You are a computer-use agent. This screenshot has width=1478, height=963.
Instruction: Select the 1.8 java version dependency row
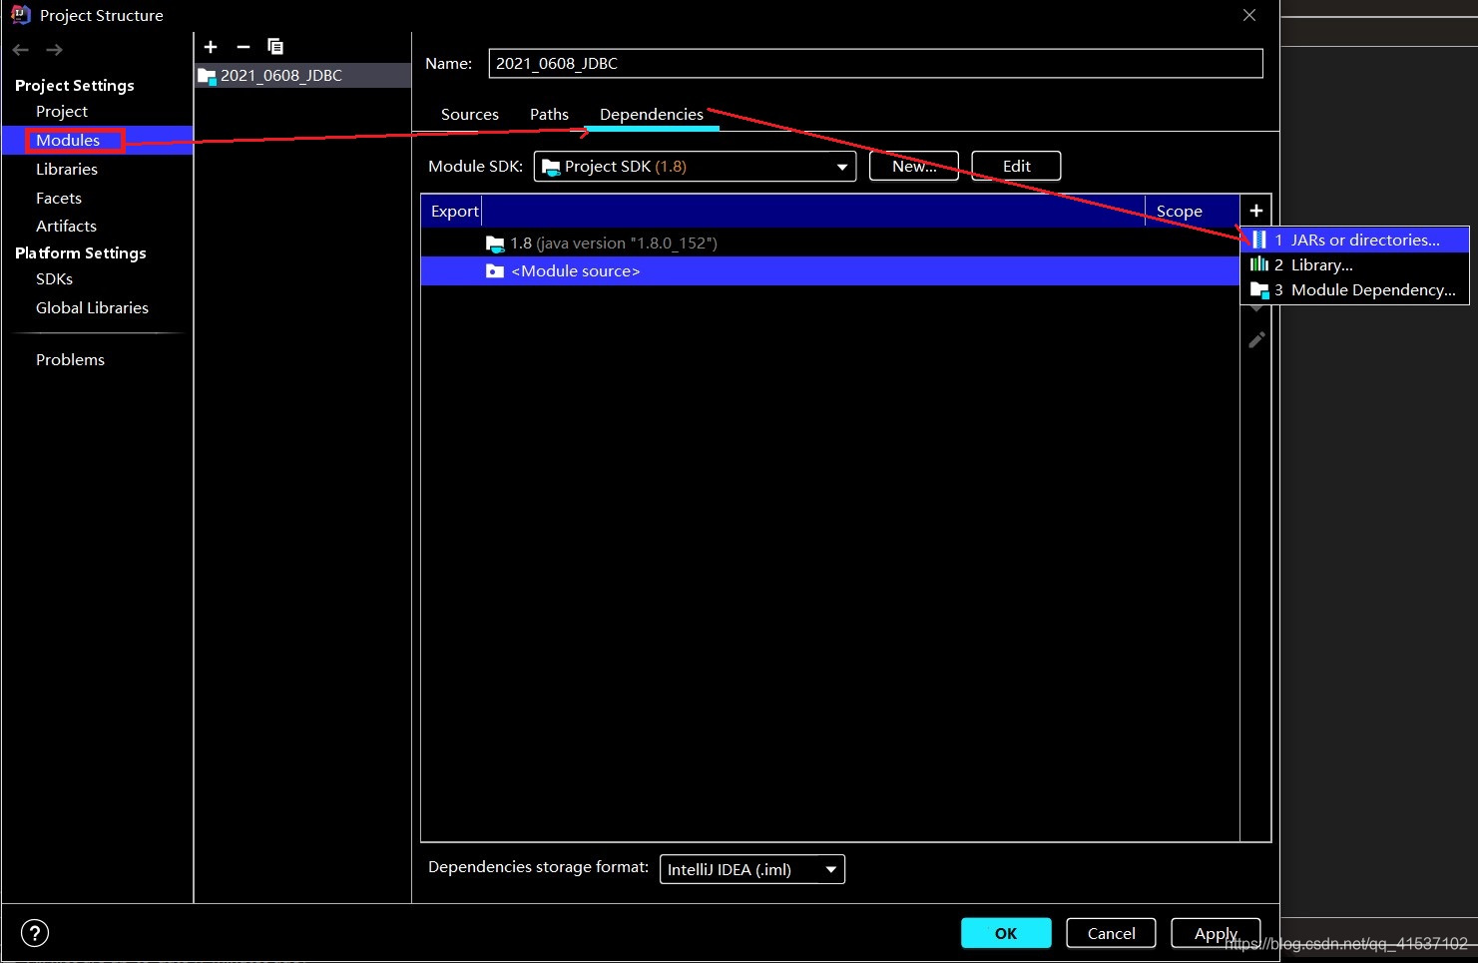pos(830,242)
